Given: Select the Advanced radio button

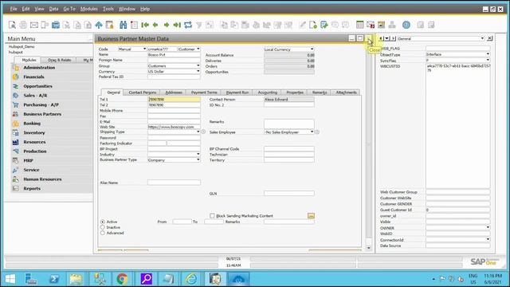Looking at the screenshot, I should 103,233.
